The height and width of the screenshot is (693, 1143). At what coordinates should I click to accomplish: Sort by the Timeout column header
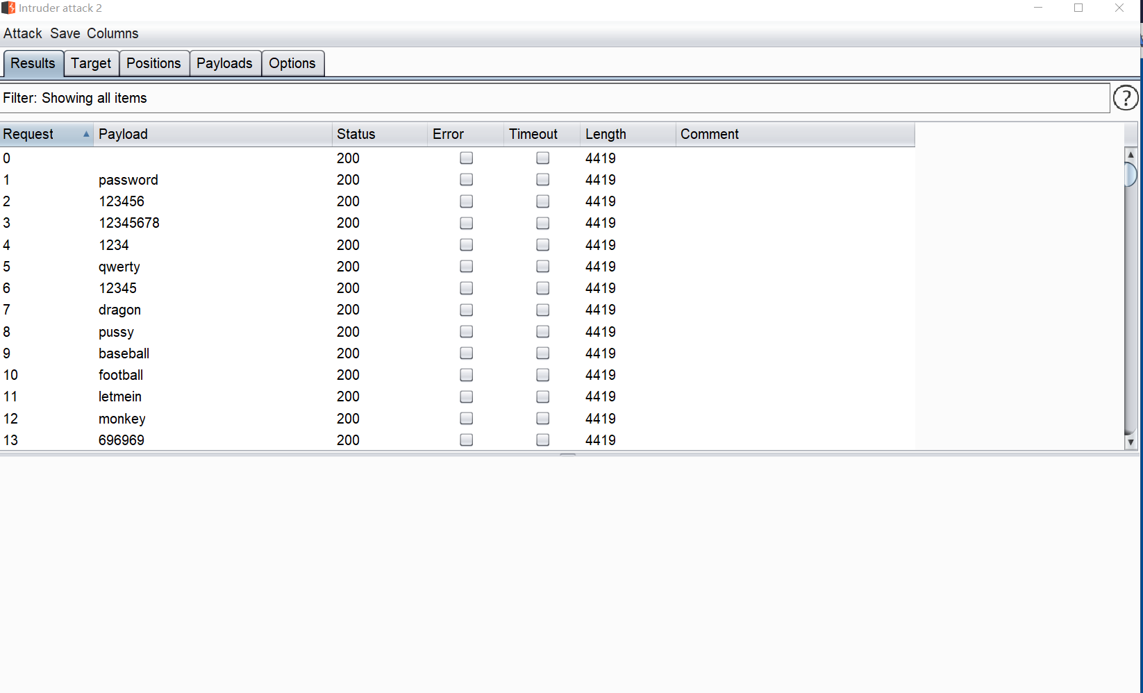[542, 134]
